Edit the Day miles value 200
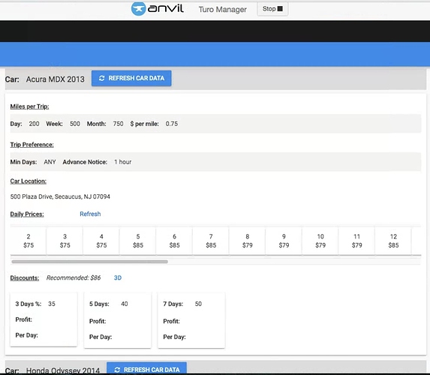The height and width of the screenshot is (375, 430). click(x=34, y=124)
